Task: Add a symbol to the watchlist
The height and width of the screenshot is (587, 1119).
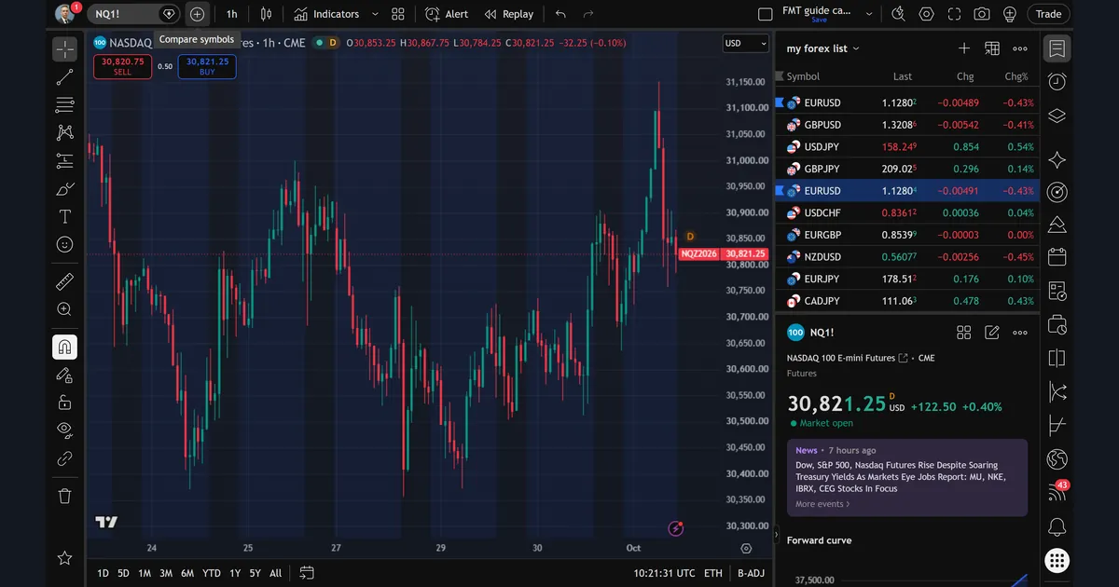Action: coord(964,48)
